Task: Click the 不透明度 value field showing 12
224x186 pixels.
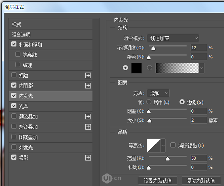Action: tap(199, 48)
